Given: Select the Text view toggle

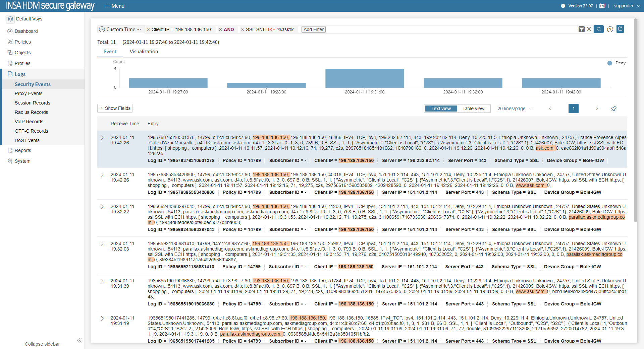Looking at the screenshot, I should [x=441, y=109].
